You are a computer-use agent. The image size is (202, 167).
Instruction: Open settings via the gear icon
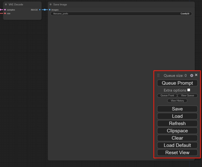[x=191, y=75]
